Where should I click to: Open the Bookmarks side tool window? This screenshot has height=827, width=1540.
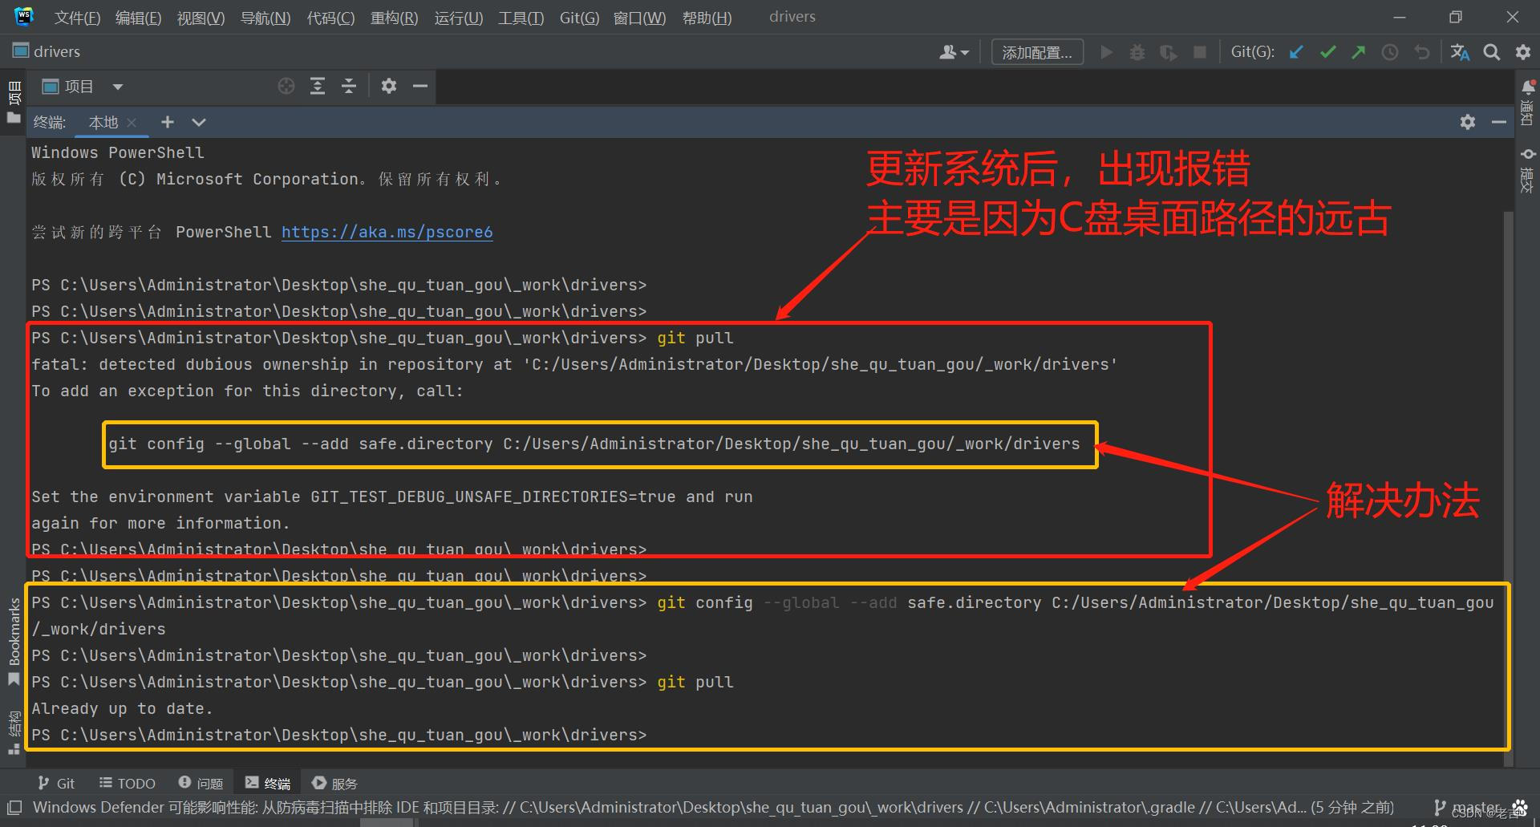click(14, 641)
